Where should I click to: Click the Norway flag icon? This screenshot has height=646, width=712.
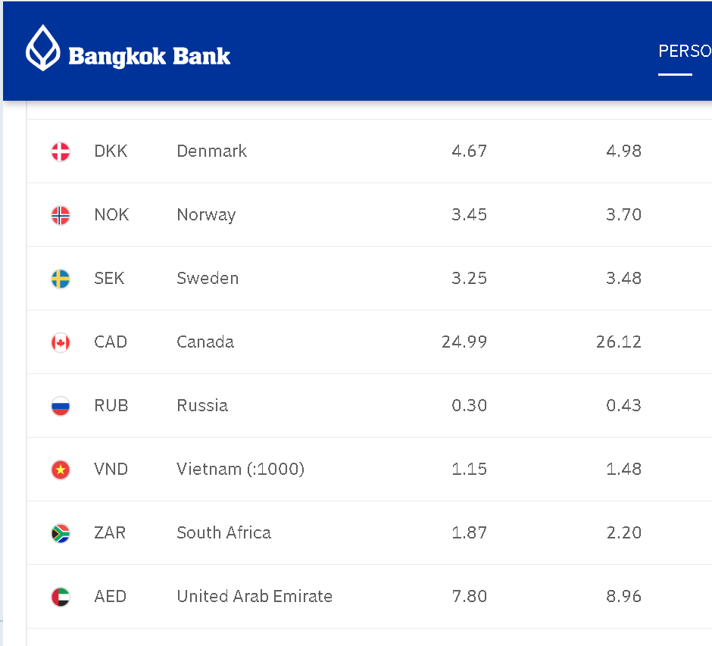(61, 215)
